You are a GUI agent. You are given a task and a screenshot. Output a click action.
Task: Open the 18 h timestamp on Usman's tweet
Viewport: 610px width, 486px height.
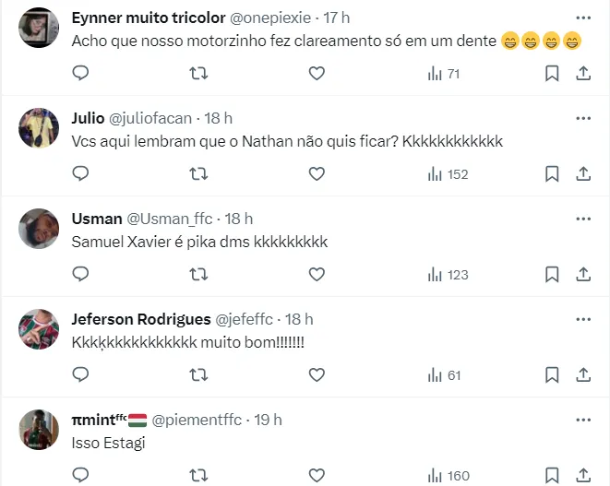point(239,219)
